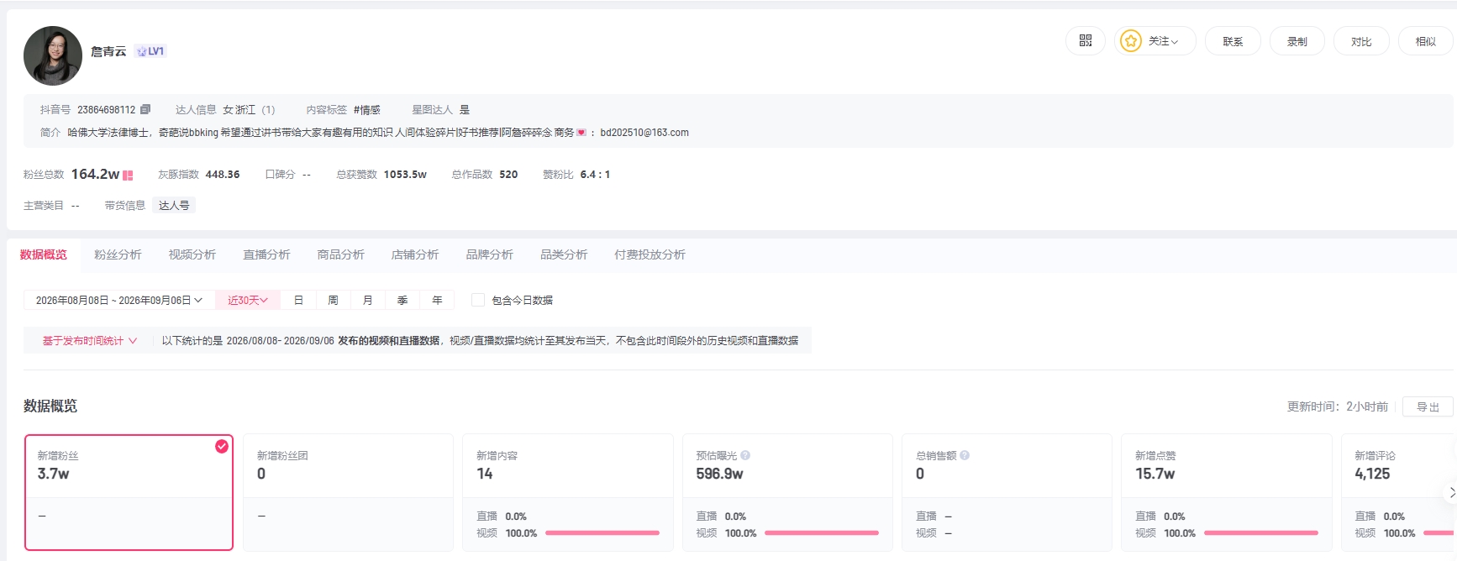Select the 新增粉丝 3.7w card
The width and height of the screenshot is (1457, 561).
point(129,492)
